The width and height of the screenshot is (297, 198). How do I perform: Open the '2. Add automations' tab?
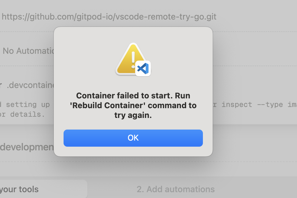coord(176,189)
